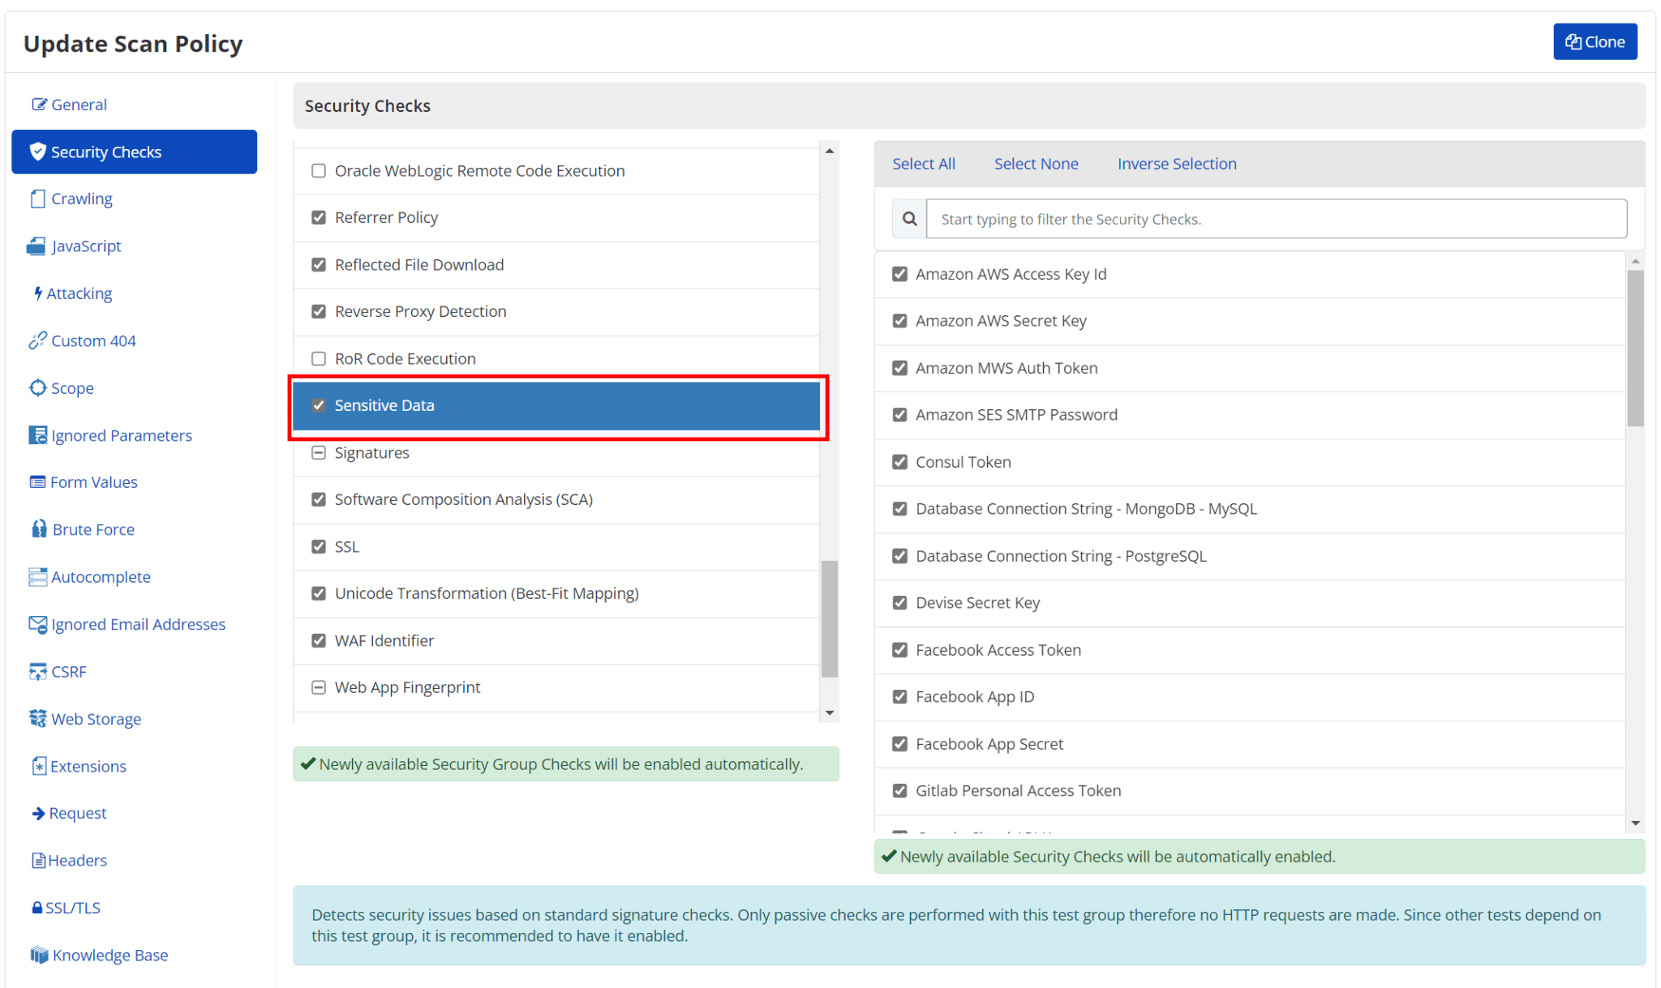Click the SSL/TLS lock icon
The width and height of the screenshot is (1661, 988).
click(x=36, y=908)
